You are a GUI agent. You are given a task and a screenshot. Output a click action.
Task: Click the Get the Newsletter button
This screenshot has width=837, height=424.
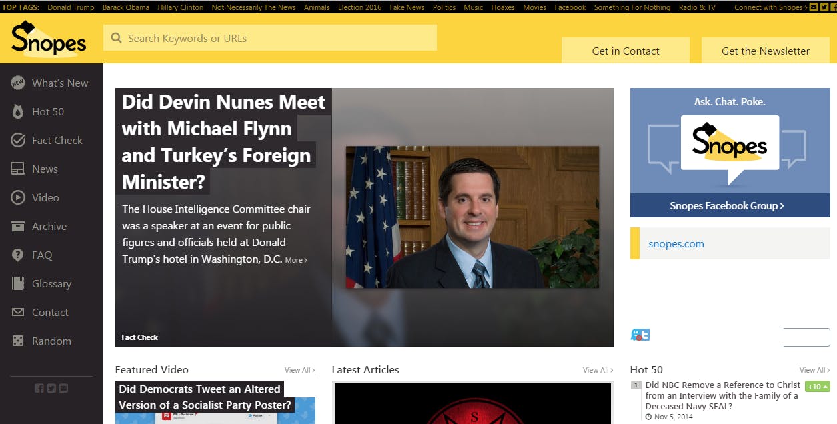766,51
